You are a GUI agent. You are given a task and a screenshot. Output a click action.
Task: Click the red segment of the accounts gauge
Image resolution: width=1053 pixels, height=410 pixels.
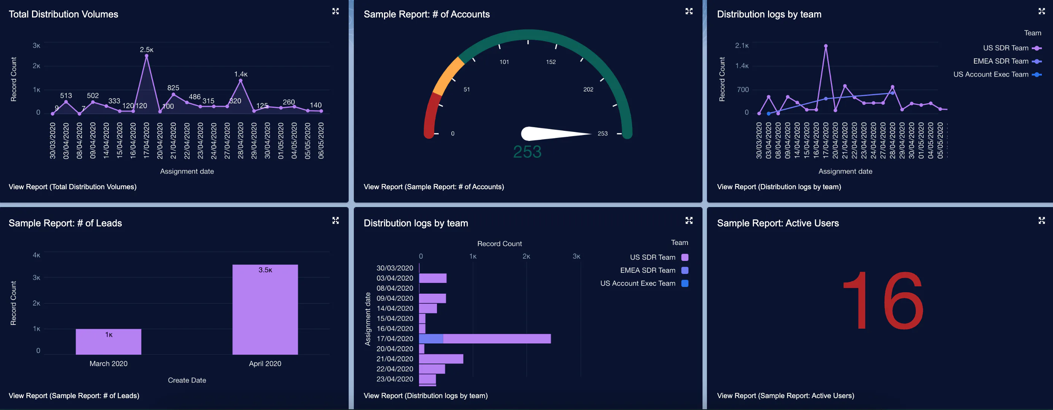pos(431,116)
